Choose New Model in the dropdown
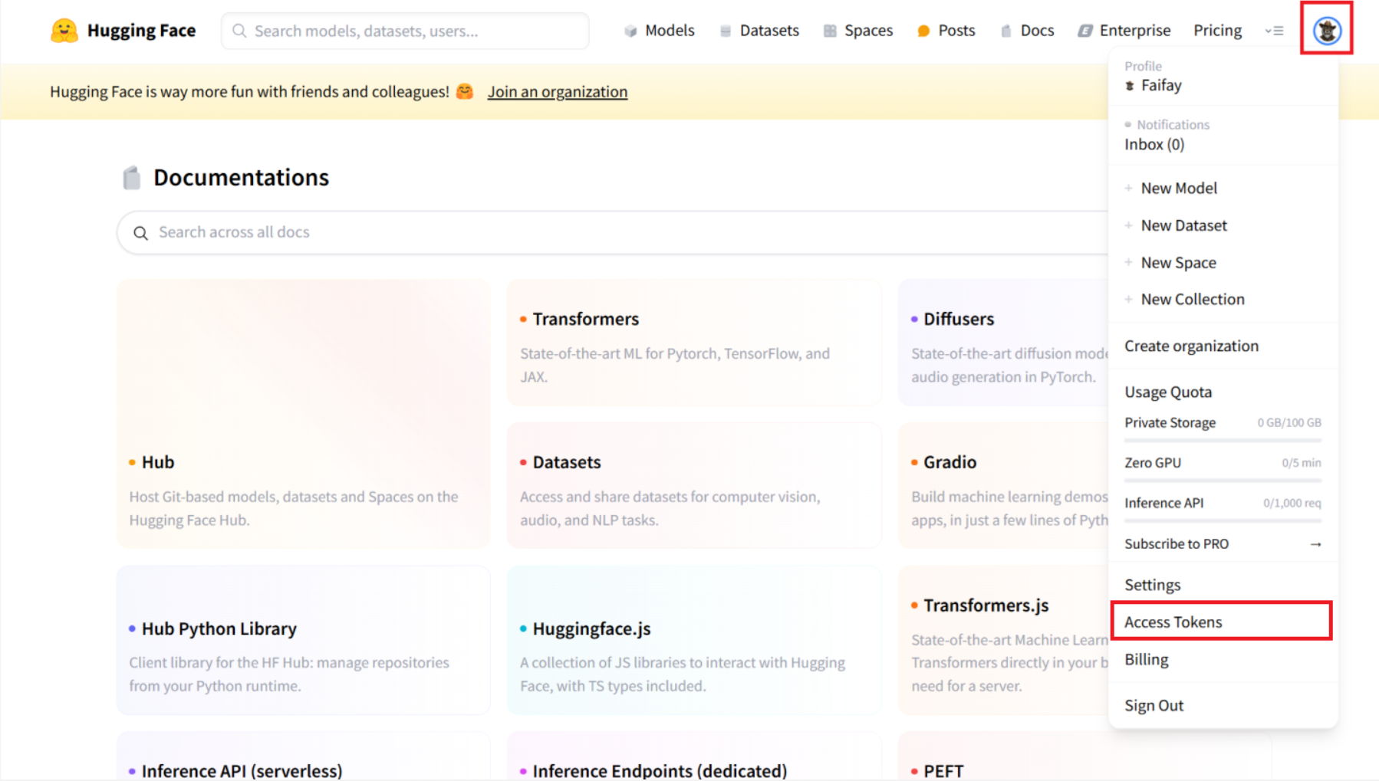This screenshot has width=1379, height=781. coord(1178,188)
